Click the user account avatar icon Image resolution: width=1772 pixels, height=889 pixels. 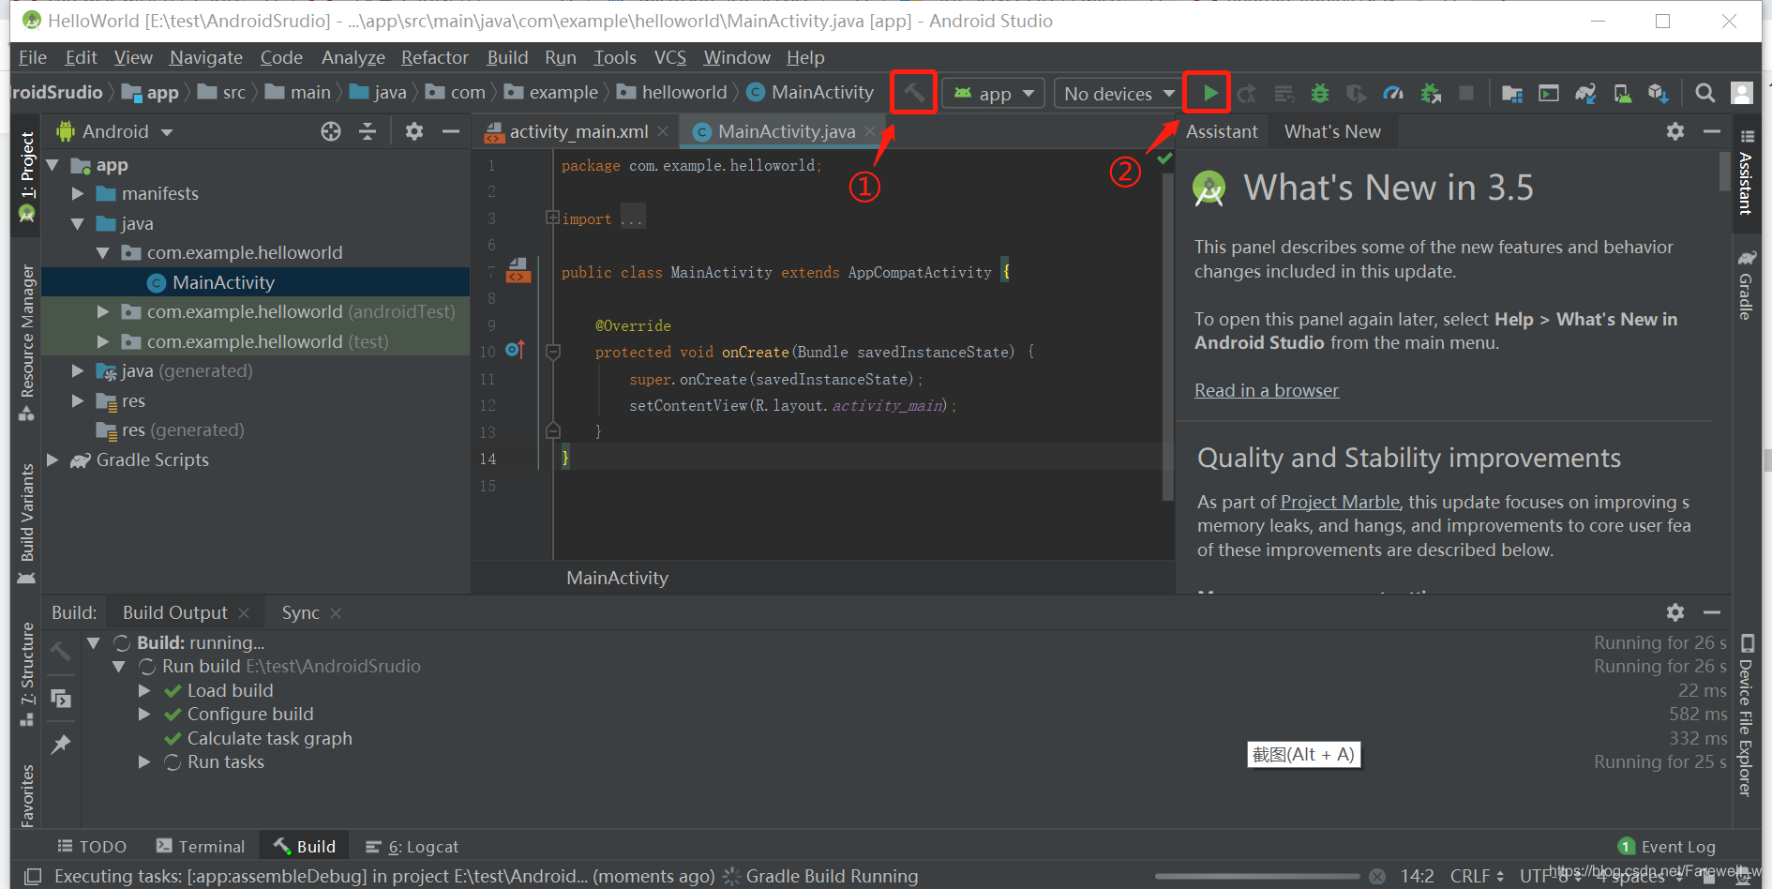[x=1742, y=93]
